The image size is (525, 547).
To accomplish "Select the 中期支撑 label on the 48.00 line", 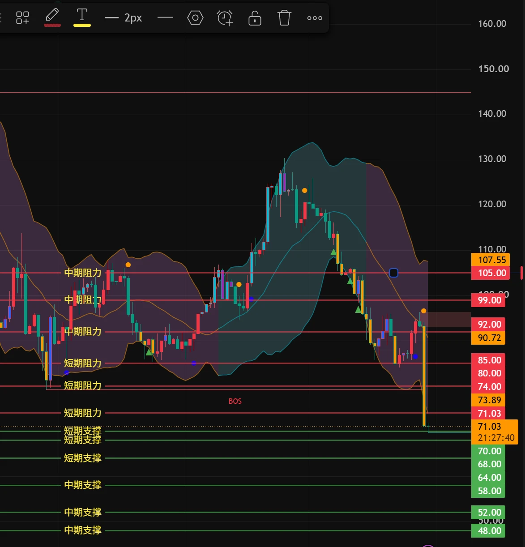I will tap(83, 530).
